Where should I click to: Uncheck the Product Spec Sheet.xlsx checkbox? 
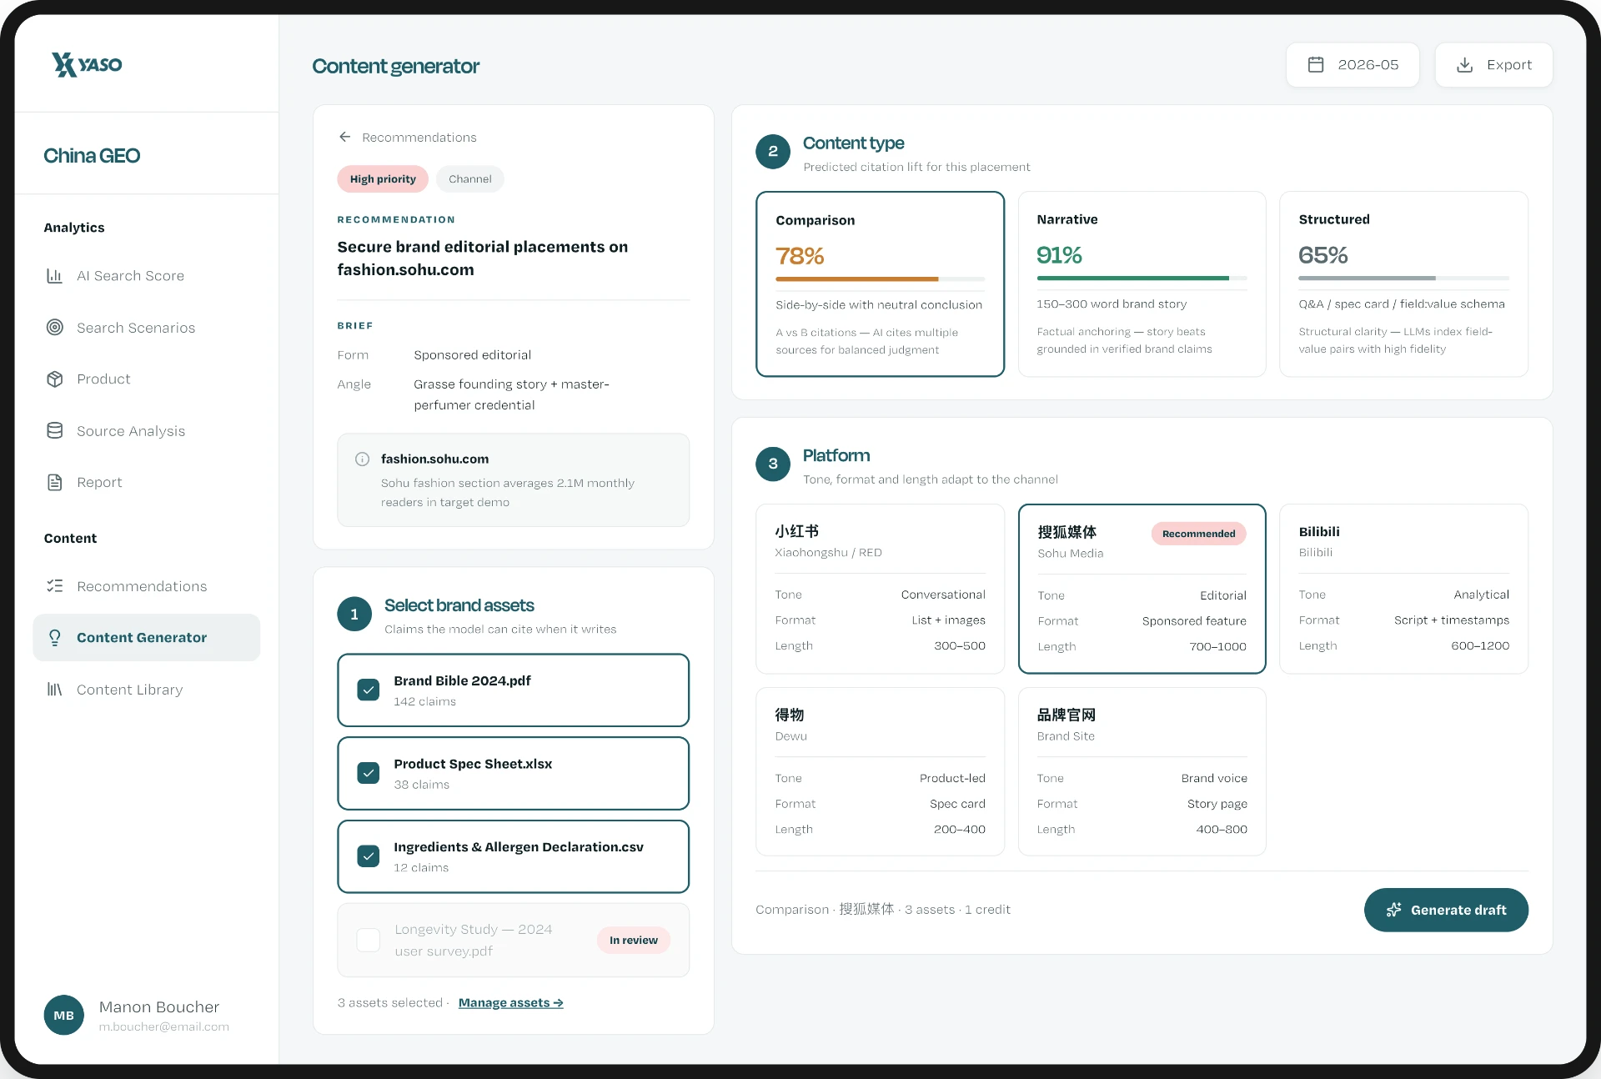click(369, 773)
